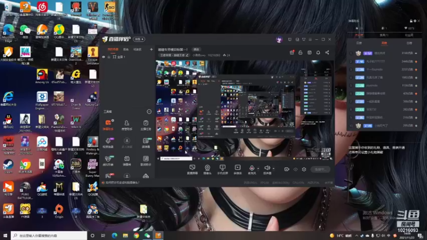Toggle the preview eye icon near settings
This screenshot has height=240, width=427.
[x=296, y=169]
